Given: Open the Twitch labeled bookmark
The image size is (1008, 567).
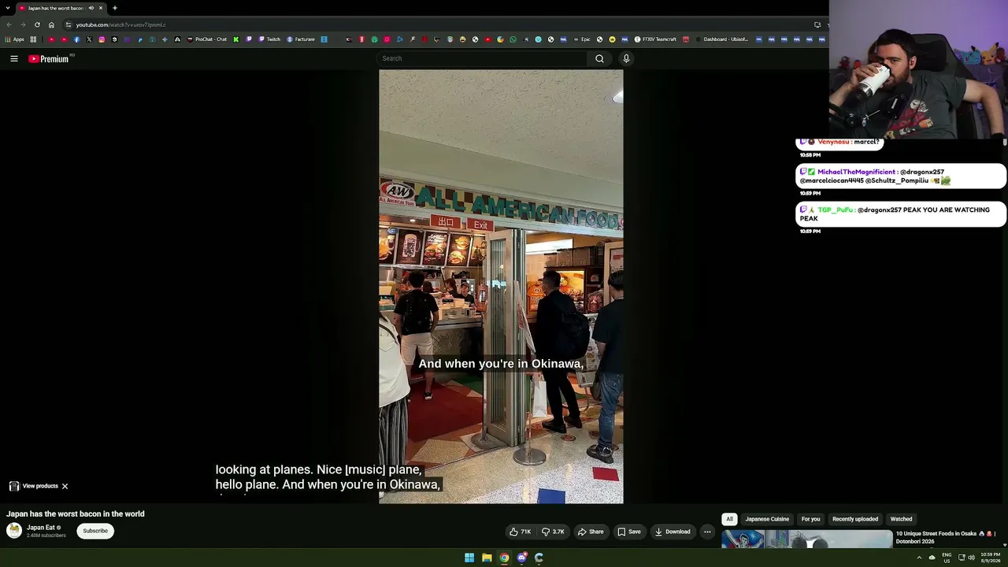Looking at the screenshot, I should [x=269, y=39].
